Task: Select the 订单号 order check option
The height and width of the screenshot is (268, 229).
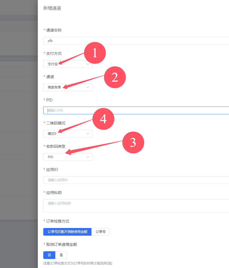Action: tap(101, 232)
